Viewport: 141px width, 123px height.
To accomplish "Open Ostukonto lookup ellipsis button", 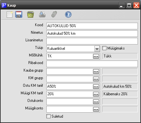I will [96, 102].
